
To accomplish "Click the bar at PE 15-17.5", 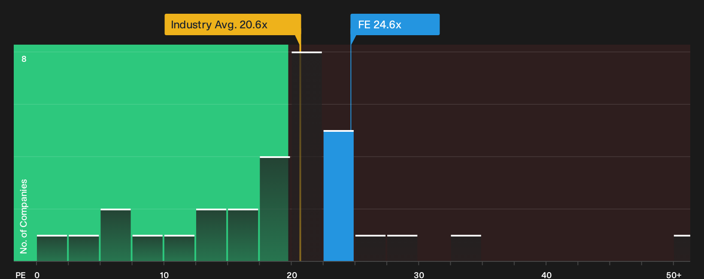I will [x=243, y=235].
